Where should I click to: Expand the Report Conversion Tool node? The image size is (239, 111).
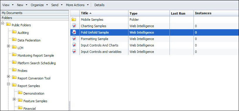tap(8, 76)
